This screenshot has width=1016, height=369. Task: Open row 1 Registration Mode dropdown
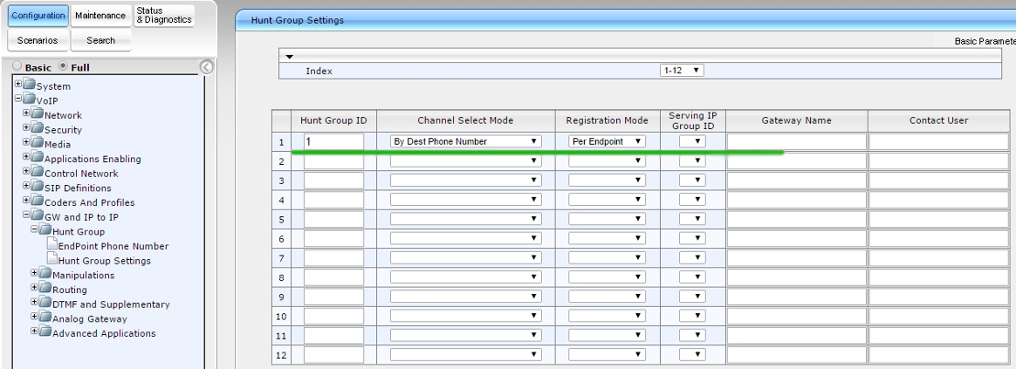(608, 141)
